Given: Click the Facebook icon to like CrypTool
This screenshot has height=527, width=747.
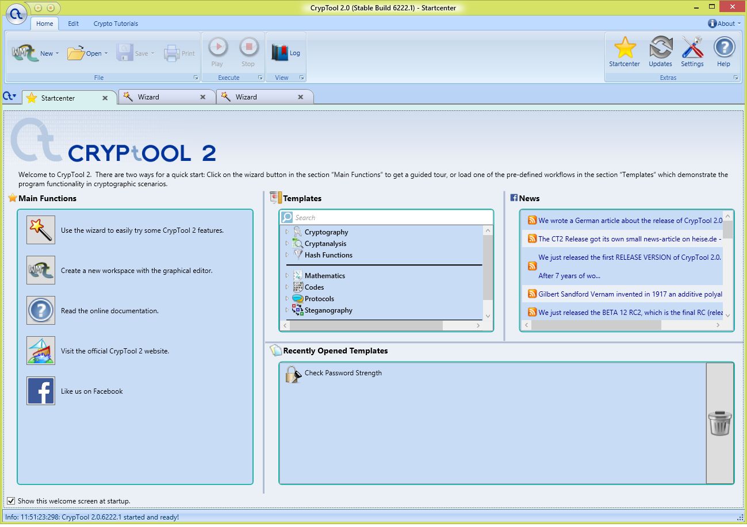Looking at the screenshot, I should point(40,391).
